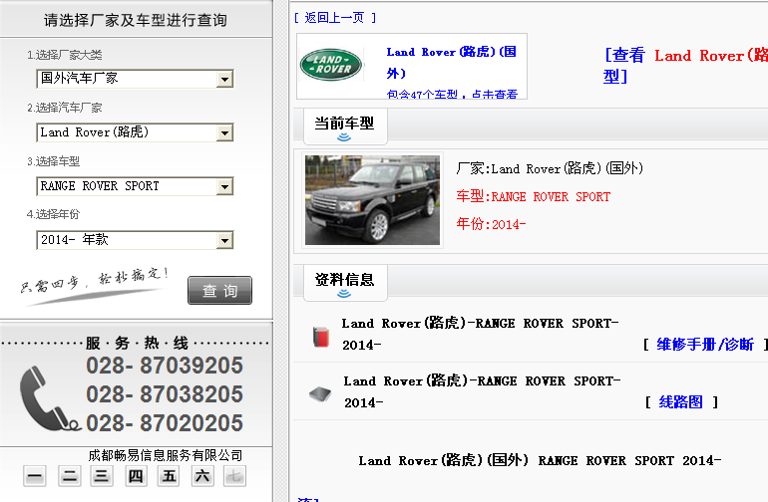Viewport: 768px width, 502px height.
Task: Open the 线路图 link
Action: tap(681, 402)
